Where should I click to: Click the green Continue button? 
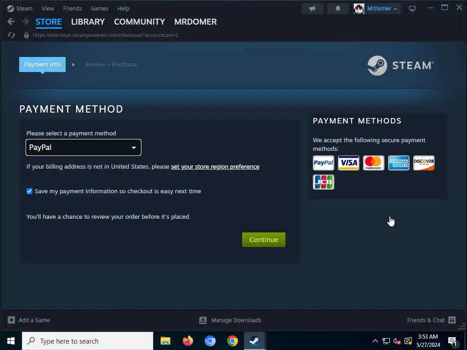click(264, 240)
